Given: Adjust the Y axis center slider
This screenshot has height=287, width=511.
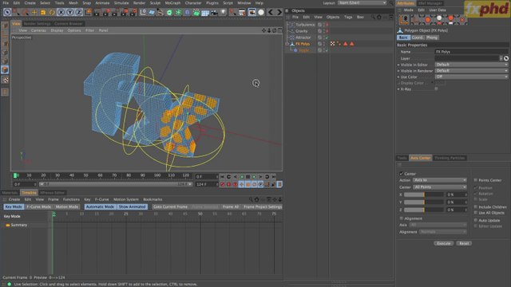Looking at the screenshot, I should point(424,202).
